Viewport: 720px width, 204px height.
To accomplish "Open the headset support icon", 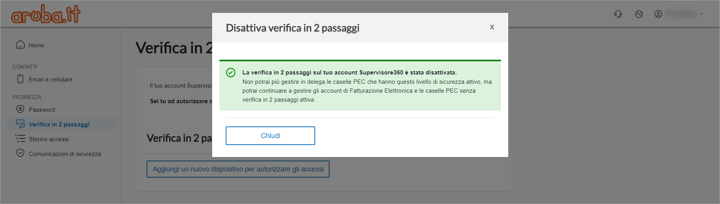I will click(618, 14).
